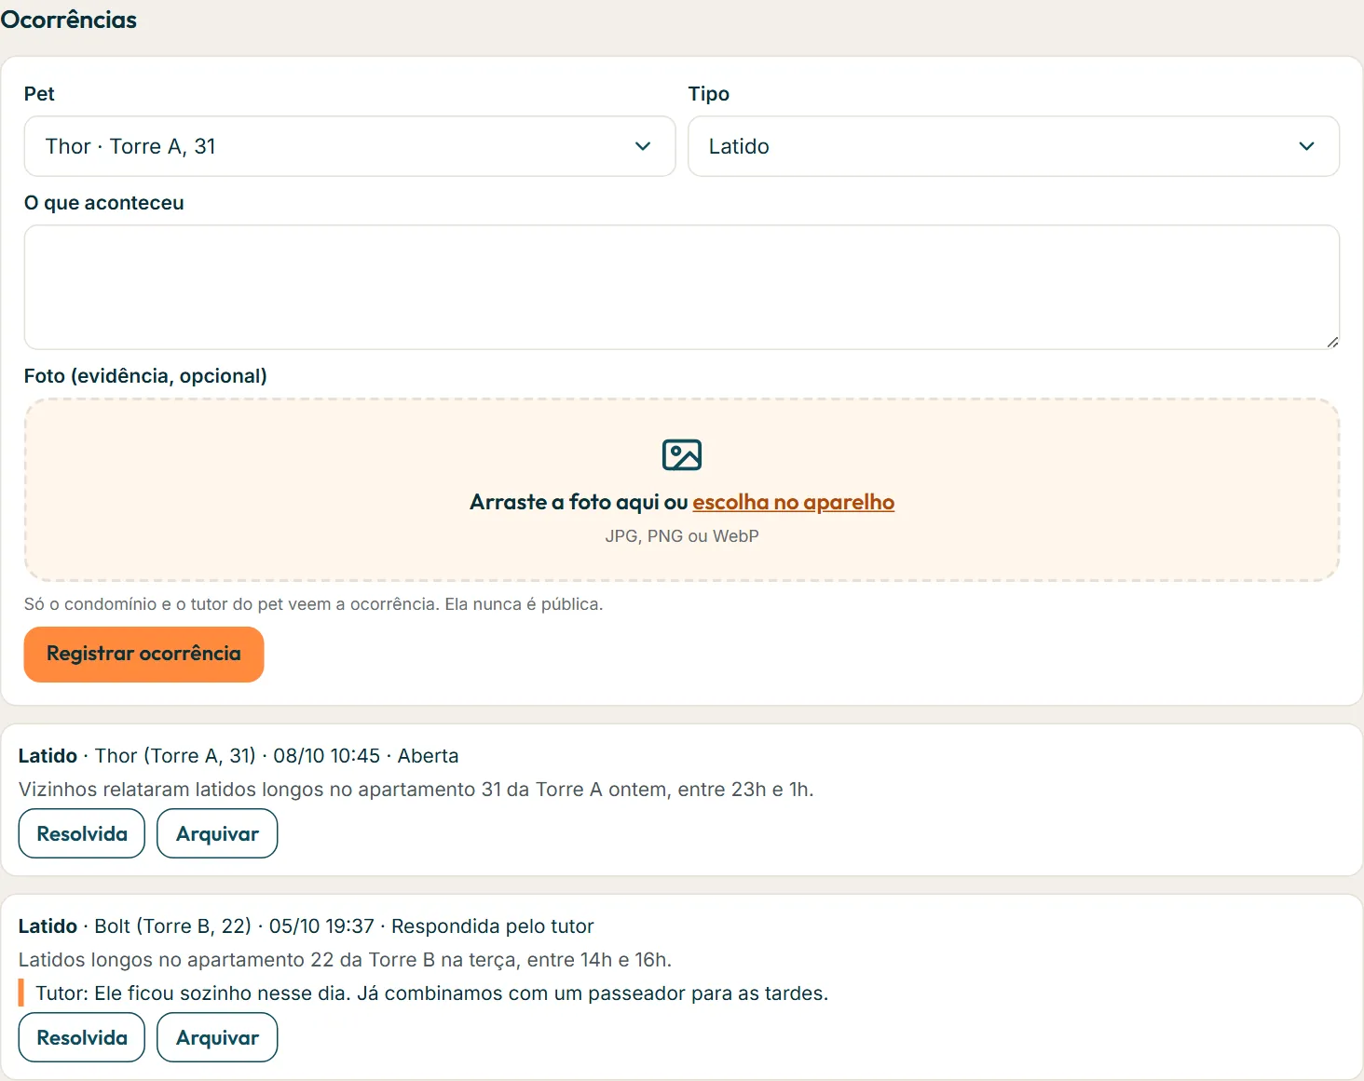1364x1081 pixels.
Task: Click the description 'Latidos longos no apartamento 22...'
Action: pos(345,960)
